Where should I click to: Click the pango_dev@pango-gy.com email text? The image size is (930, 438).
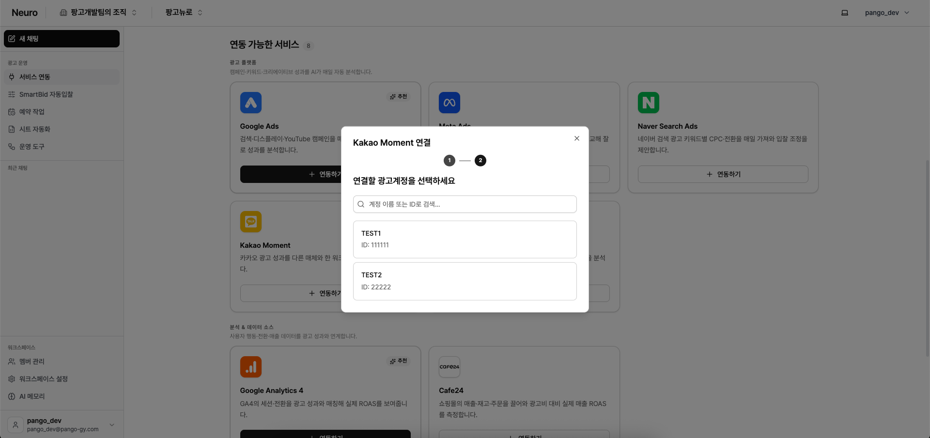coord(63,429)
